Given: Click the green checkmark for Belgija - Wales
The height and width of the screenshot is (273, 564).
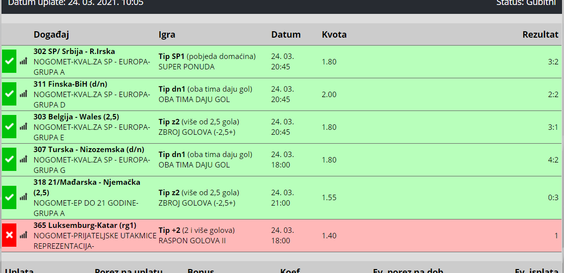Looking at the screenshot, I should coord(9,127).
